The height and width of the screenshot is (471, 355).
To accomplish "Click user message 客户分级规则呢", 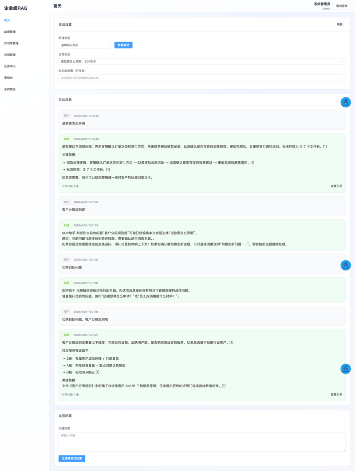I will point(73,210).
